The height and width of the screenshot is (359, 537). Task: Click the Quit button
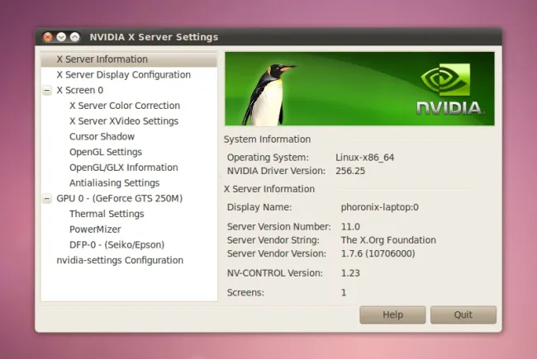pyautogui.click(x=463, y=315)
